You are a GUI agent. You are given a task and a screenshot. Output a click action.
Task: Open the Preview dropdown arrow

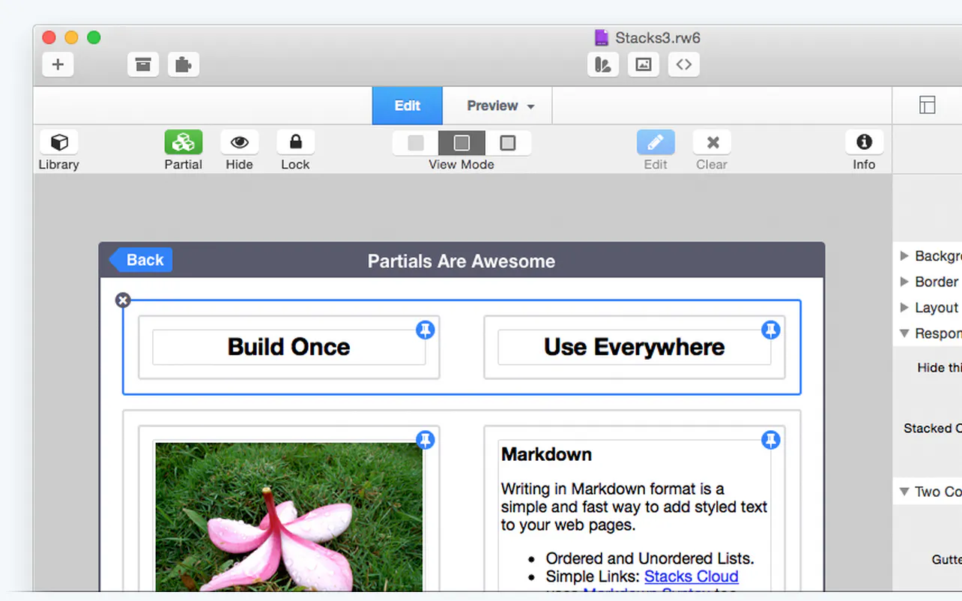[530, 106]
